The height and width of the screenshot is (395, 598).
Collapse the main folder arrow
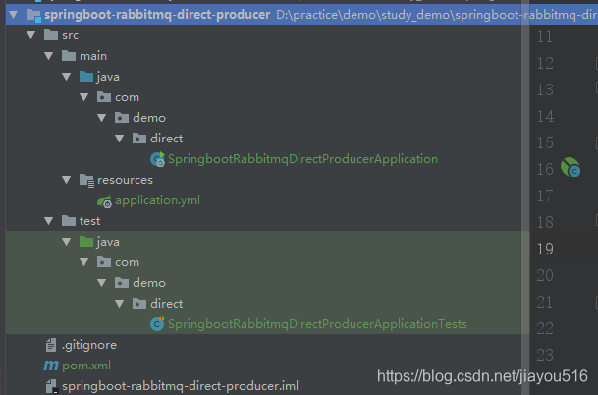tap(48, 56)
